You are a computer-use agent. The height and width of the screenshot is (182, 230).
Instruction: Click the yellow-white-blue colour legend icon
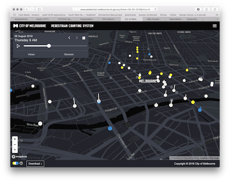(x=16, y=163)
